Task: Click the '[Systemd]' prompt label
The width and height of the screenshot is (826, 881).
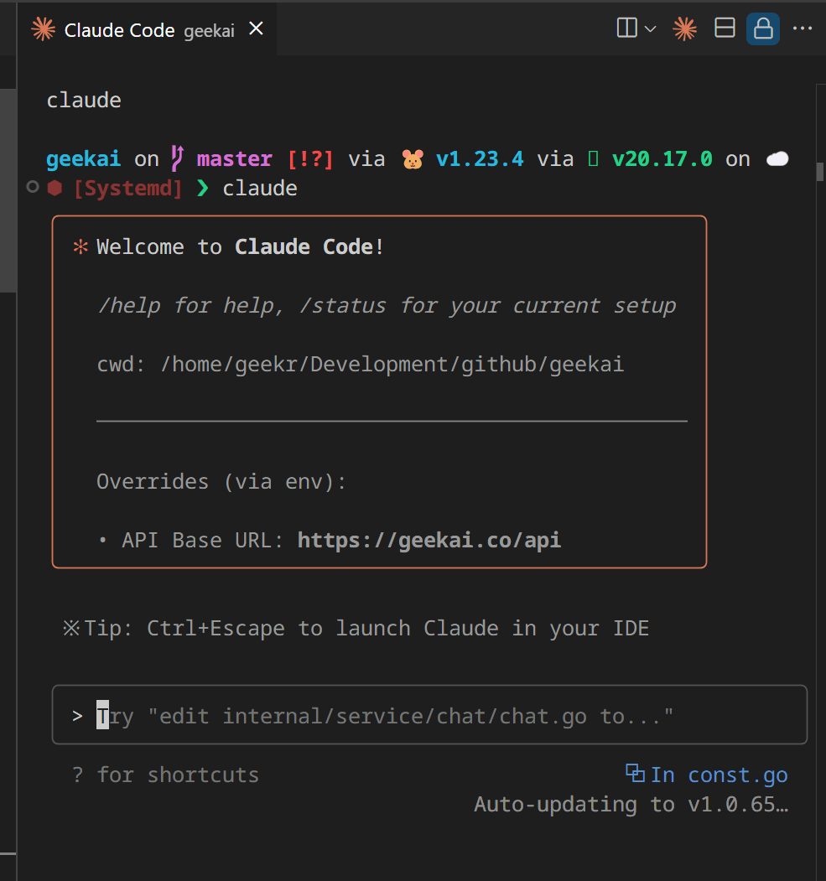Action: point(128,189)
